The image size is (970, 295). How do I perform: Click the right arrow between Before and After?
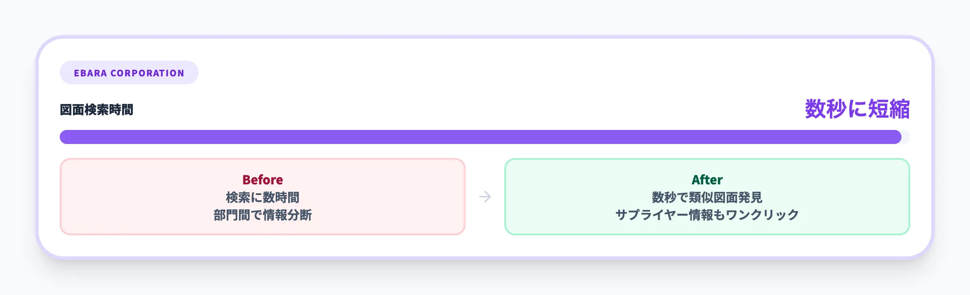tap(485, 197)
